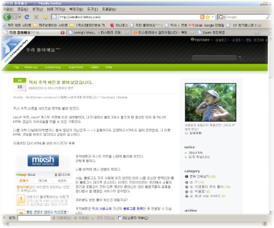Open the File menu (first menu item)
The image size is (274, 228).
[8, 9]
